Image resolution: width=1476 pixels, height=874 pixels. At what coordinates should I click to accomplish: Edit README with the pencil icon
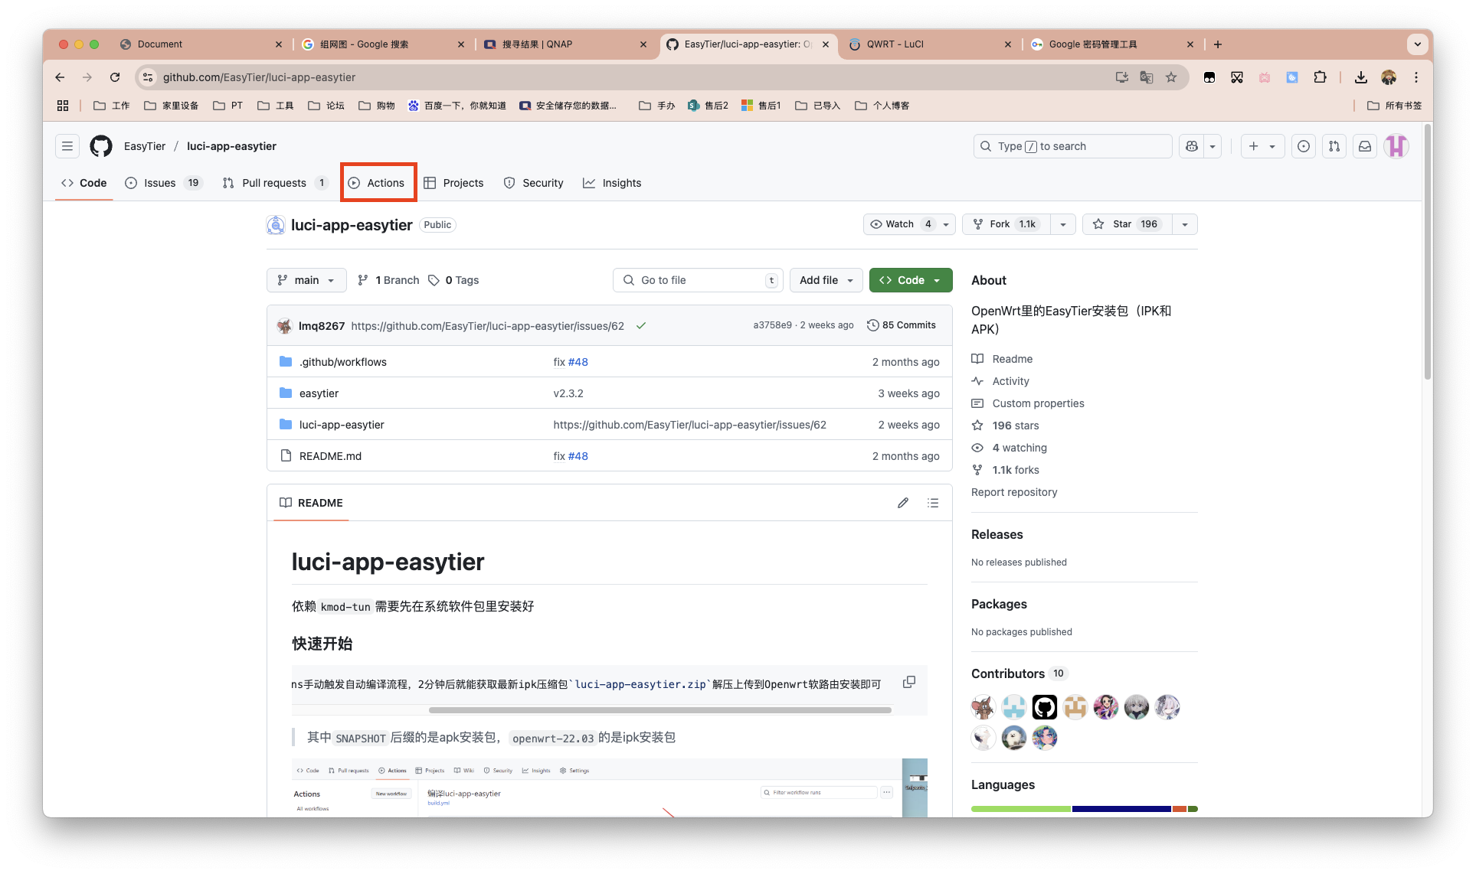click(903, 503)
